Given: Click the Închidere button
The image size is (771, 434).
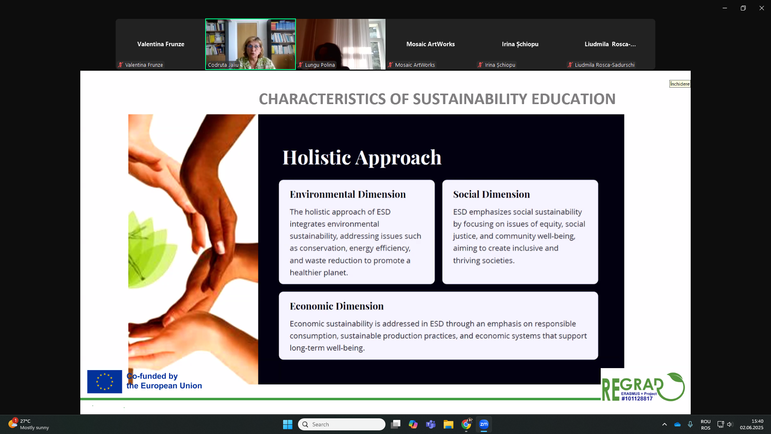Looking at the screenshot, I should click(679, 84).
